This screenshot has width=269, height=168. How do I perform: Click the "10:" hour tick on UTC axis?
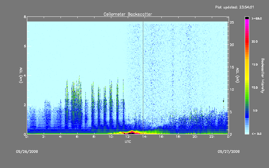(x=111, y=137)
